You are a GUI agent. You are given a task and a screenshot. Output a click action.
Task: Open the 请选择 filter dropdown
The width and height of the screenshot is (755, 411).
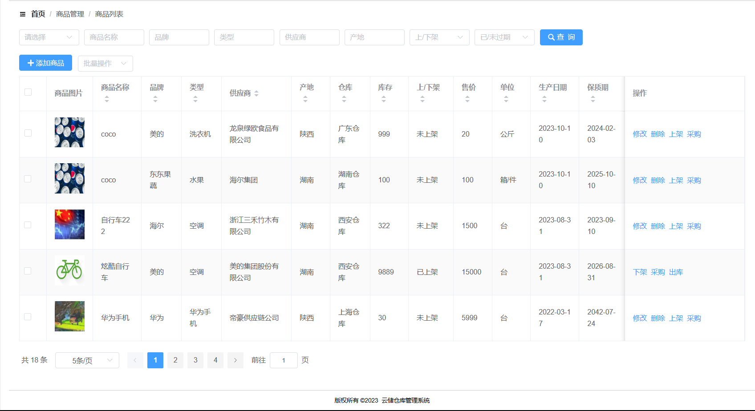tap(49, 37)
